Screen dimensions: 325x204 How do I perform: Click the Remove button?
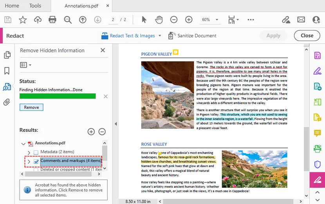click(31, 107)
